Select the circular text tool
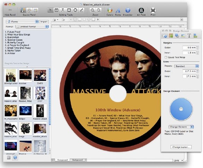This screenshot has height=168, width=203. pos(63,10)
